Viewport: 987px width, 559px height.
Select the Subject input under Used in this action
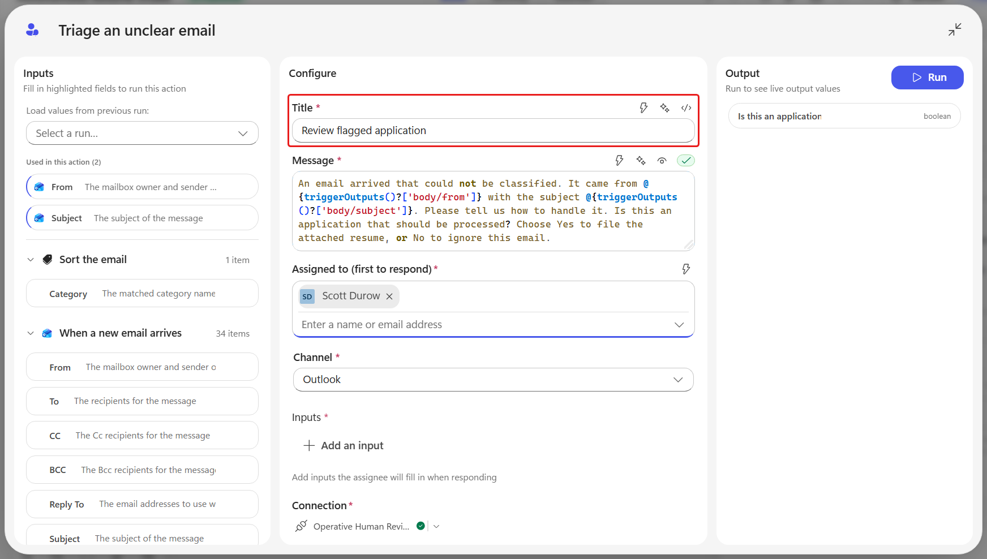point(142,218)
